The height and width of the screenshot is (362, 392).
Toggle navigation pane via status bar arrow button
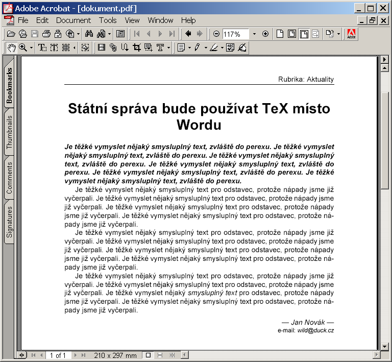click(22, 355)
